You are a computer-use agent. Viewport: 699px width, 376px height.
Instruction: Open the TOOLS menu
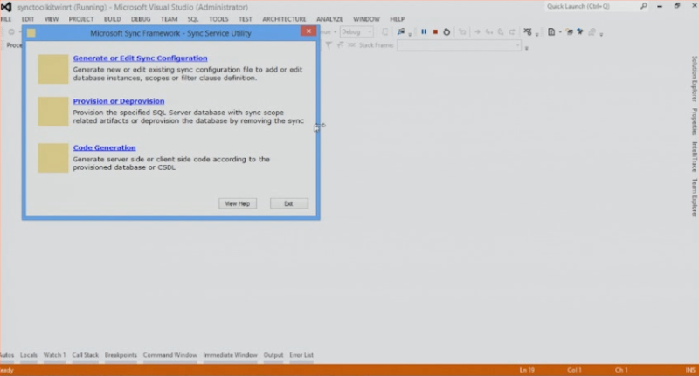(x=218, y=19)
